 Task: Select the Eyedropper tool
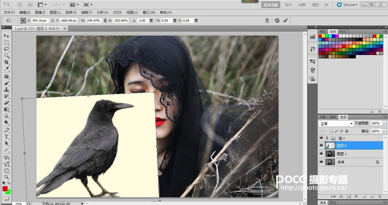(6, 69)
